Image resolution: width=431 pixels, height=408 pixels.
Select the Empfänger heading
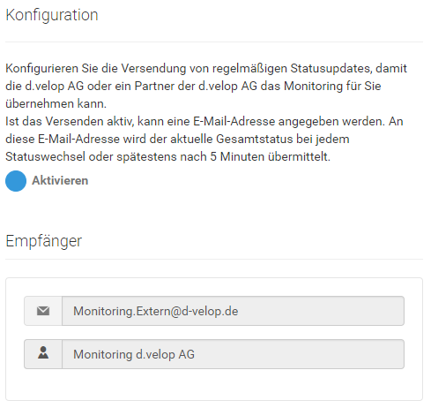(x=44, y=241)
